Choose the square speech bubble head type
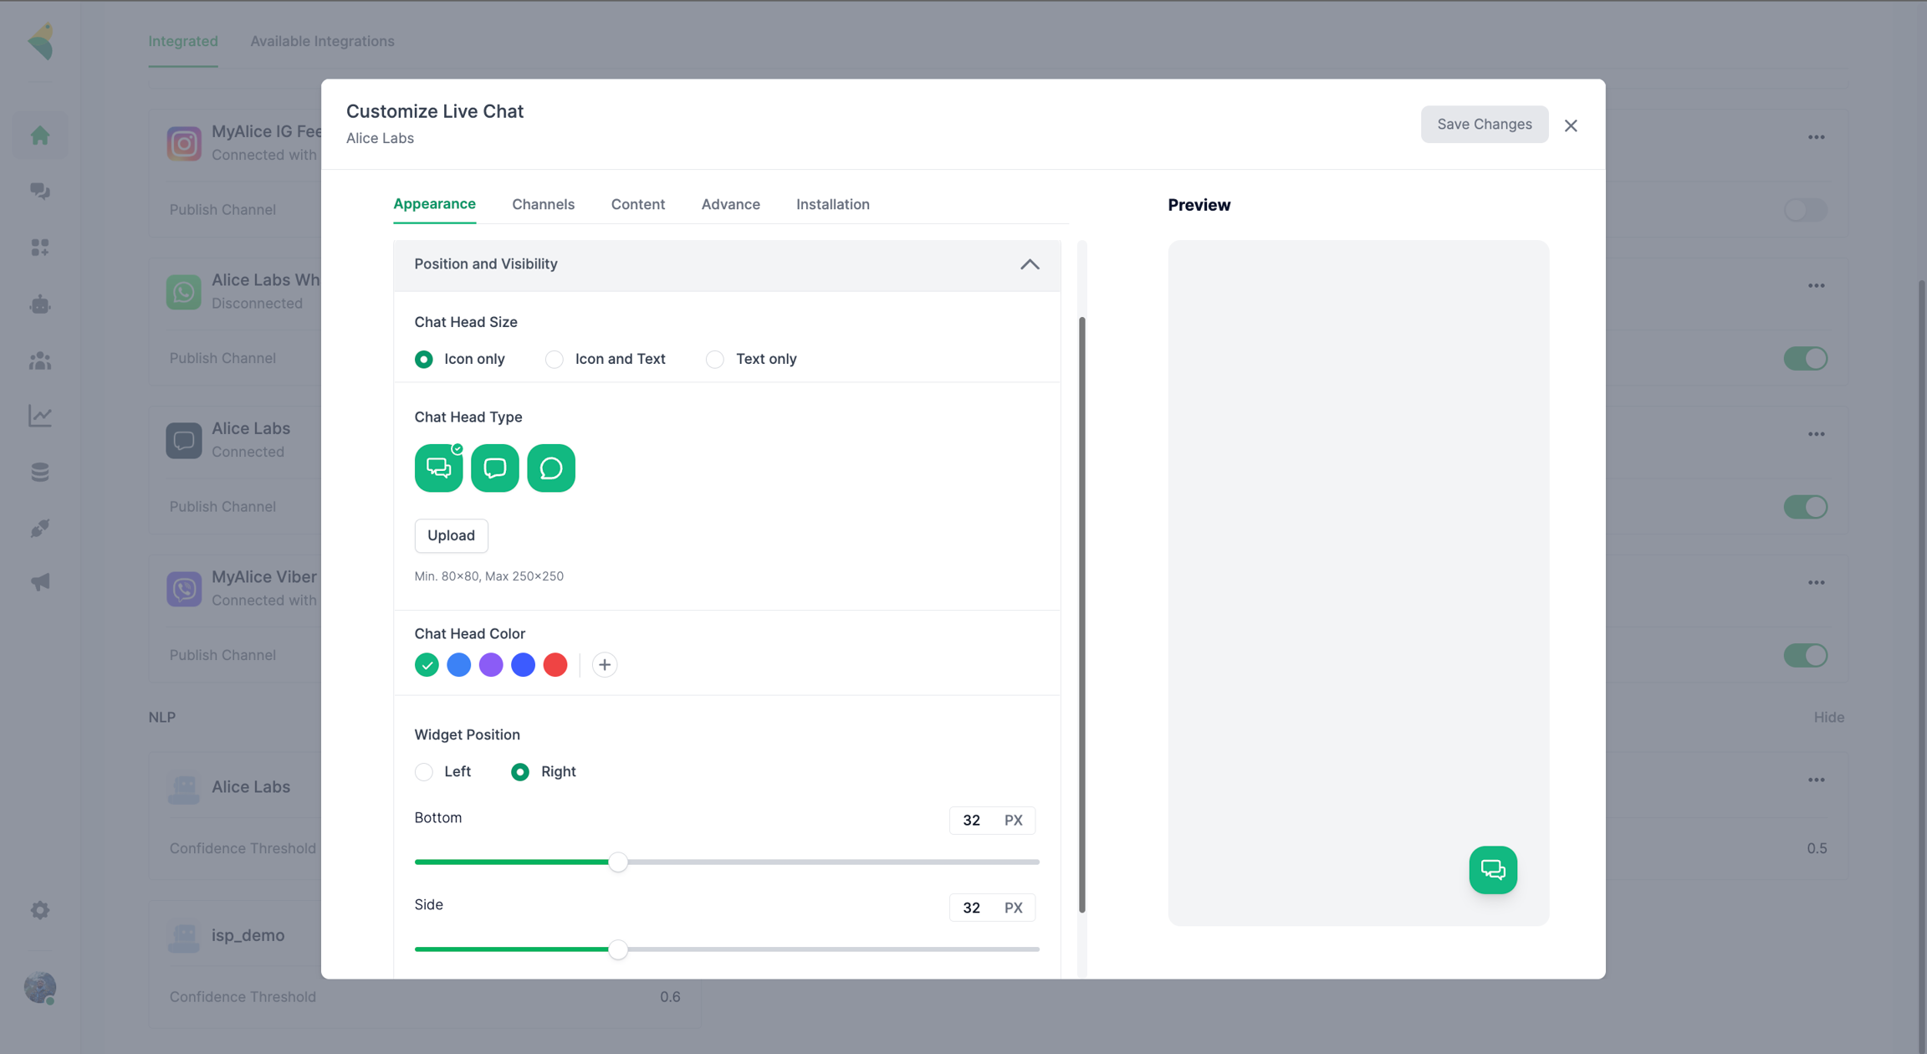The height and width of the screenshot is (1054, 1927). 494,468
